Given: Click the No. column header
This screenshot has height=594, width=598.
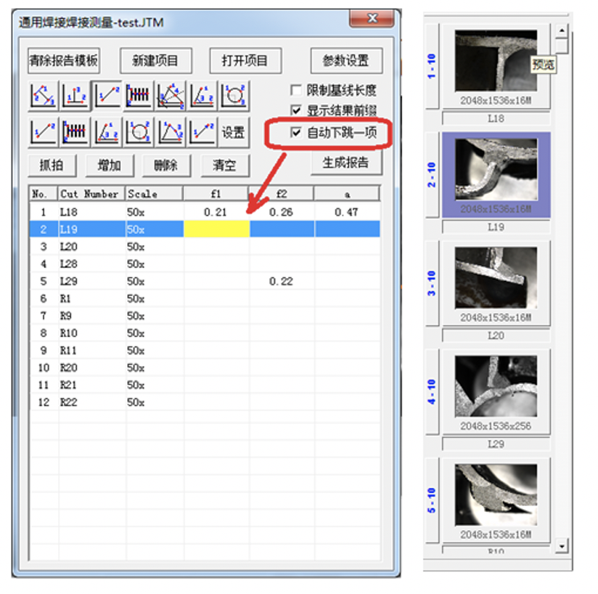Looking at the screenshot, I should pyautogui.click(x=44, y=194).
